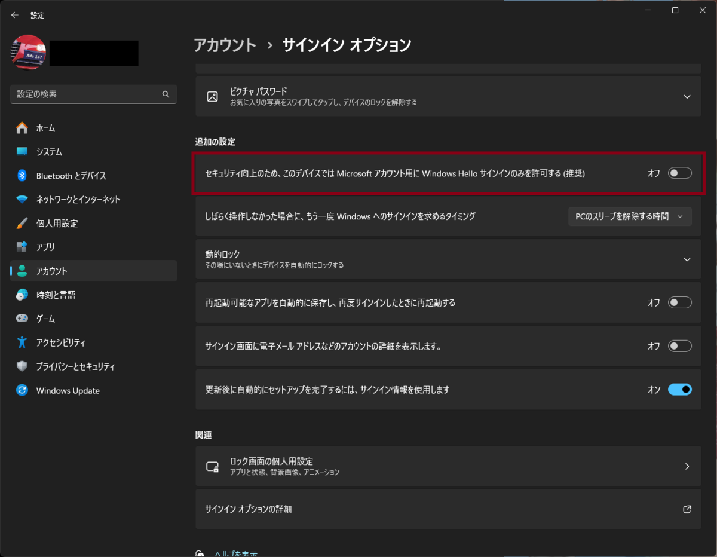Click the Bluetooth icon in sidebar

22,176
